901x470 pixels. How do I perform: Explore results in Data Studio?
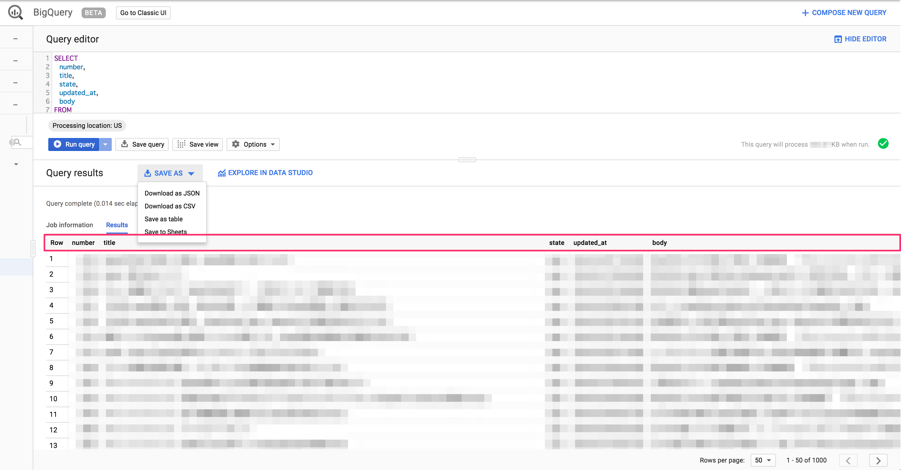point(265,173)
